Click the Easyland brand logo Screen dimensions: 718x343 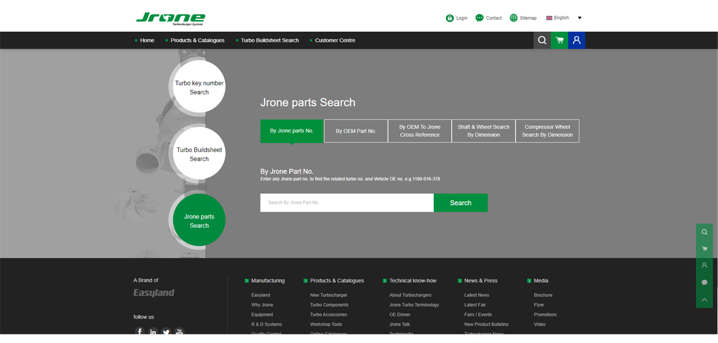click(154, 293)
